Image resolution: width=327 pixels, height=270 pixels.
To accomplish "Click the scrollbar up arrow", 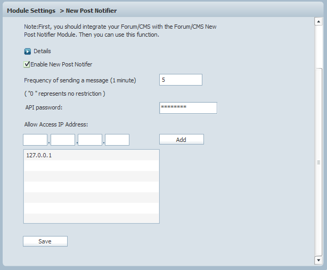I will click(x=318, y=22).
